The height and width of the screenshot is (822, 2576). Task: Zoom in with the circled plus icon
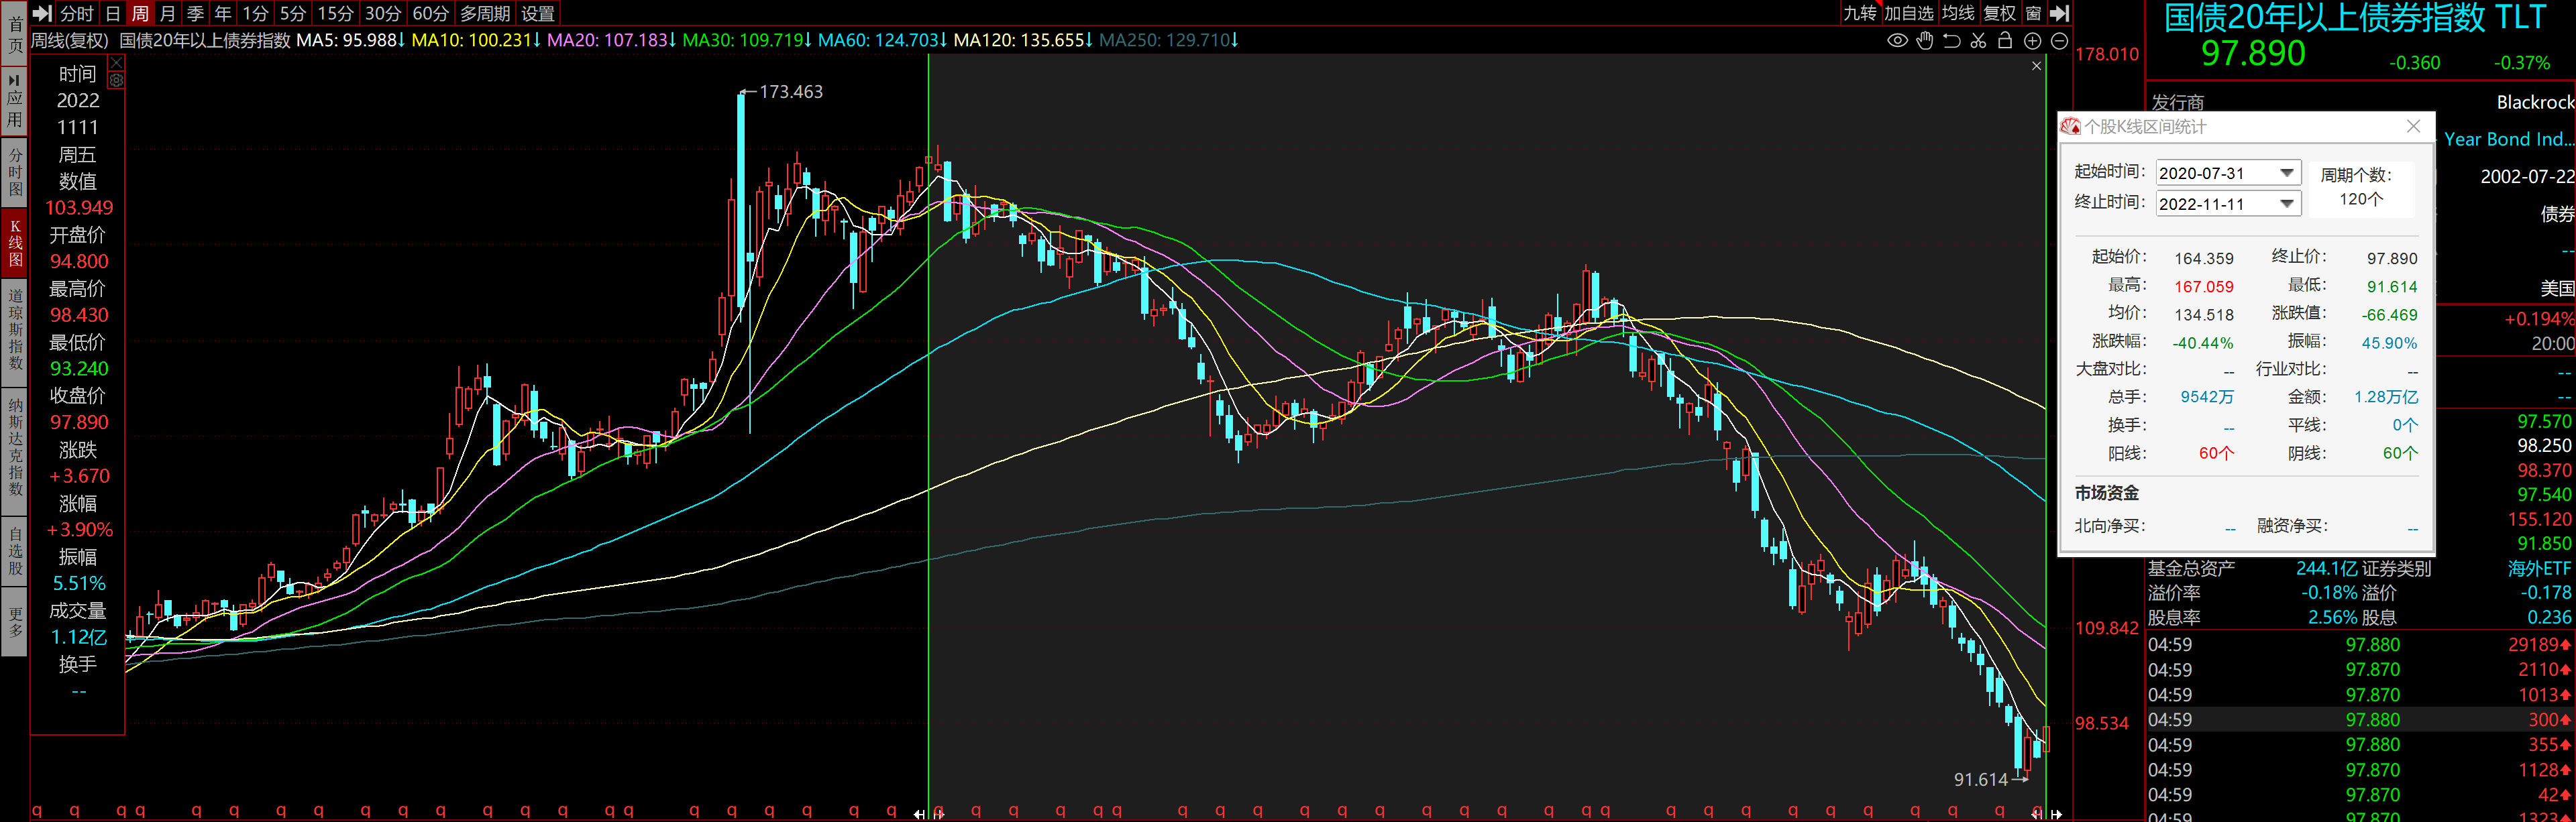pos(2032,41)
